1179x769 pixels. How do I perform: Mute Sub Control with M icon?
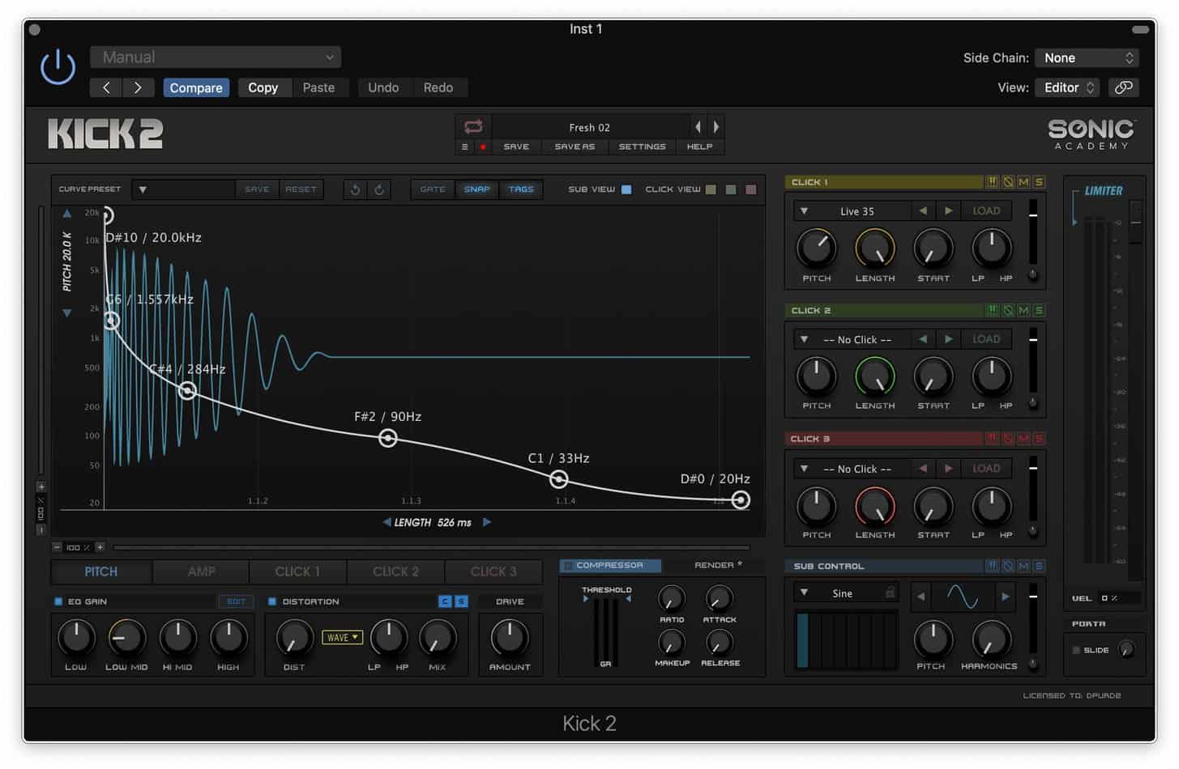pos(1023,566)
